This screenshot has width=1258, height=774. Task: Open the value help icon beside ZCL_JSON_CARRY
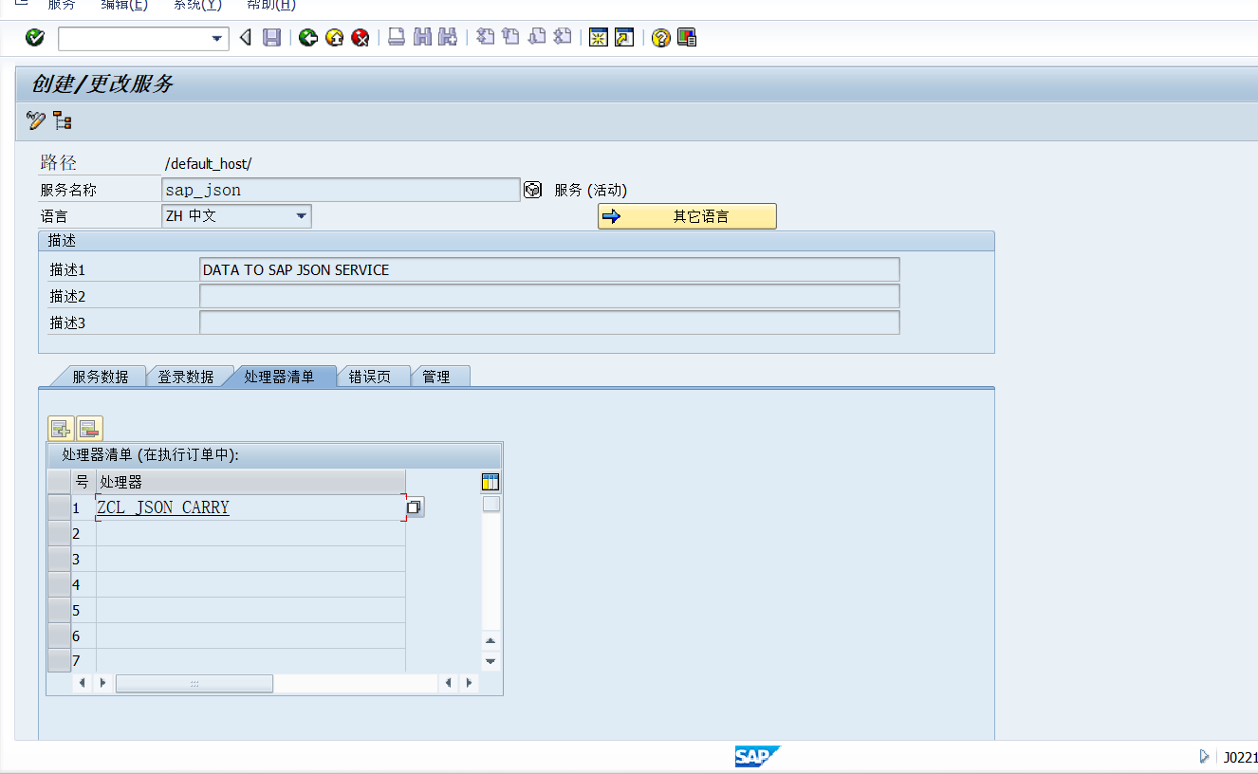click(415, 507)
